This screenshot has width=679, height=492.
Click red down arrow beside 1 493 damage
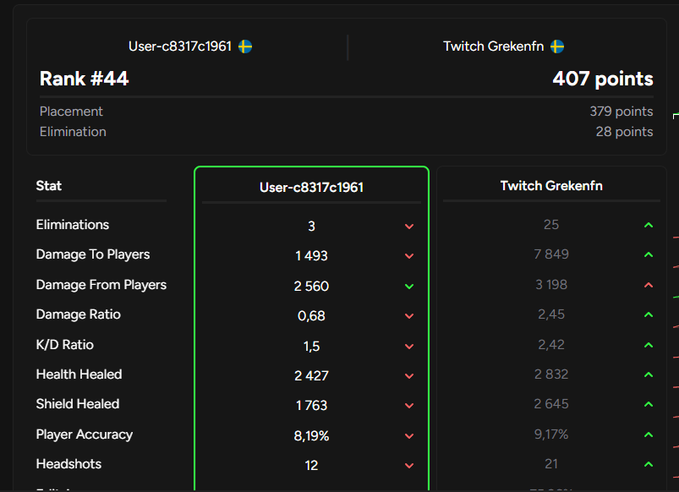[x=409, y=256]
